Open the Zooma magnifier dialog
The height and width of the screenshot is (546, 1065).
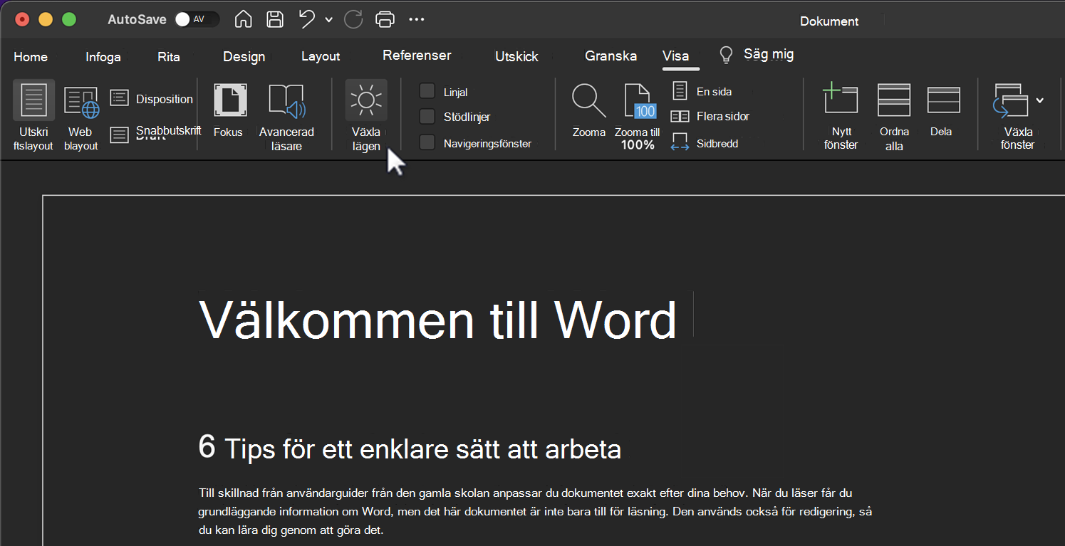coord(589,110)
